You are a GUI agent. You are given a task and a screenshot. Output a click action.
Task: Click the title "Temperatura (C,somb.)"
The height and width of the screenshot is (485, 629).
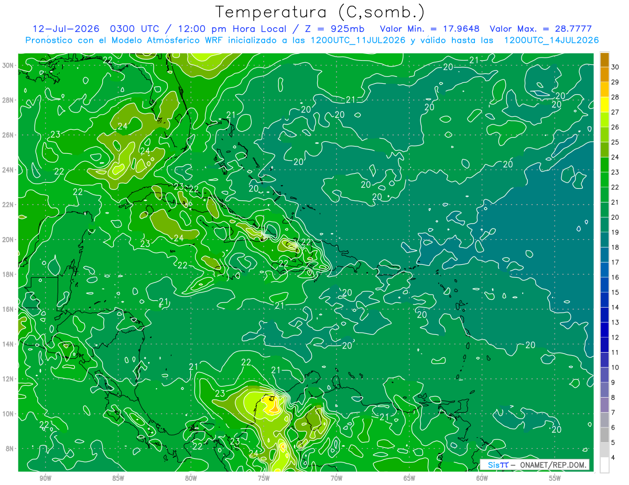click(320, 13)
